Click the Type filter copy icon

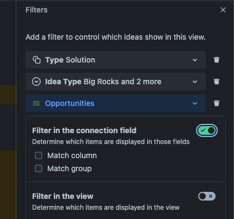click(36, 60)
